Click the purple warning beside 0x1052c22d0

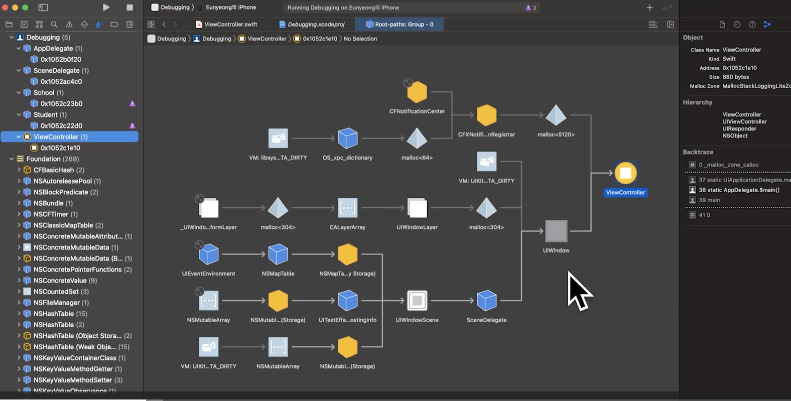point(133,125)
